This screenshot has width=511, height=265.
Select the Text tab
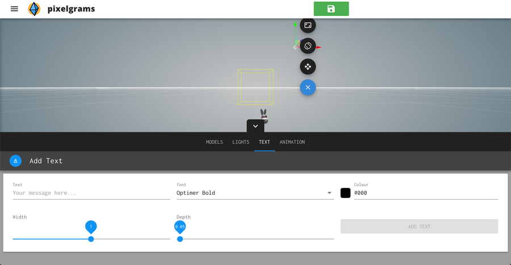pos(265,142)
